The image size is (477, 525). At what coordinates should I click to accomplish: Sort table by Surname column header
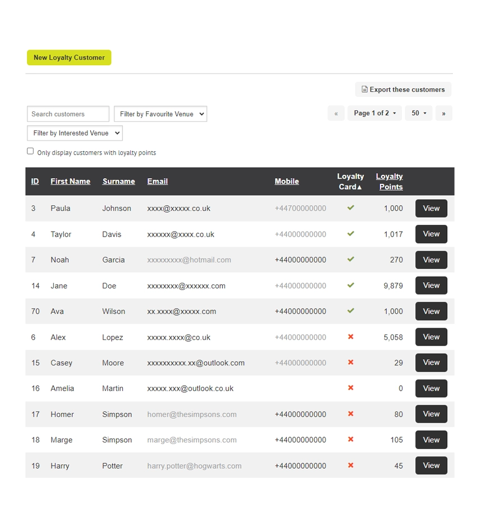(118, 182)
